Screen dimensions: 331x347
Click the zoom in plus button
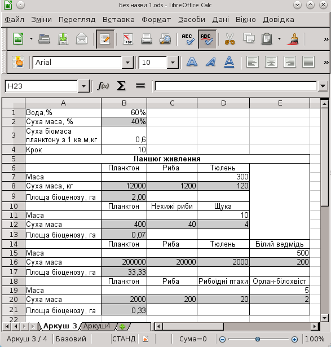294,339
